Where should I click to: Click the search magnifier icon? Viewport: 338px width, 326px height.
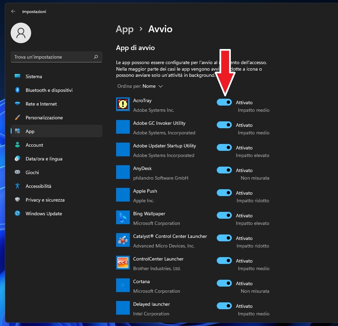[x=96, y=57]
